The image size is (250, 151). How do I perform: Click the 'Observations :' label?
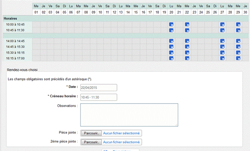pyautogui.click(x=67, y=106)
